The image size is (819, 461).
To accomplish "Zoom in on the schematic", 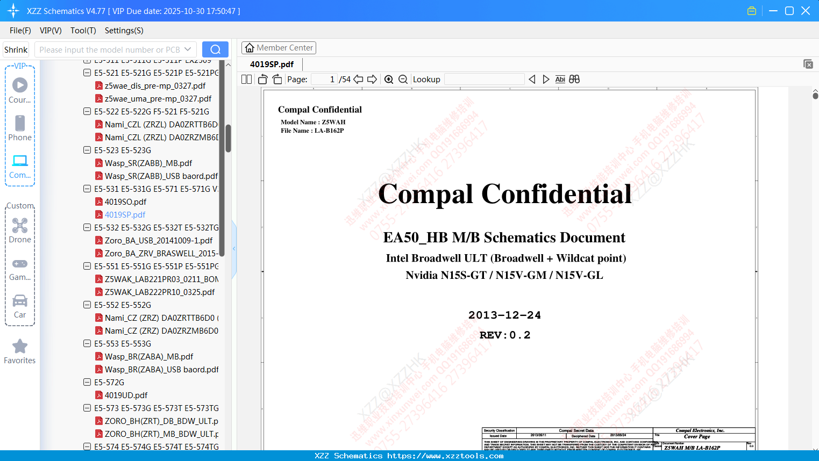I will tap(389, 80).
